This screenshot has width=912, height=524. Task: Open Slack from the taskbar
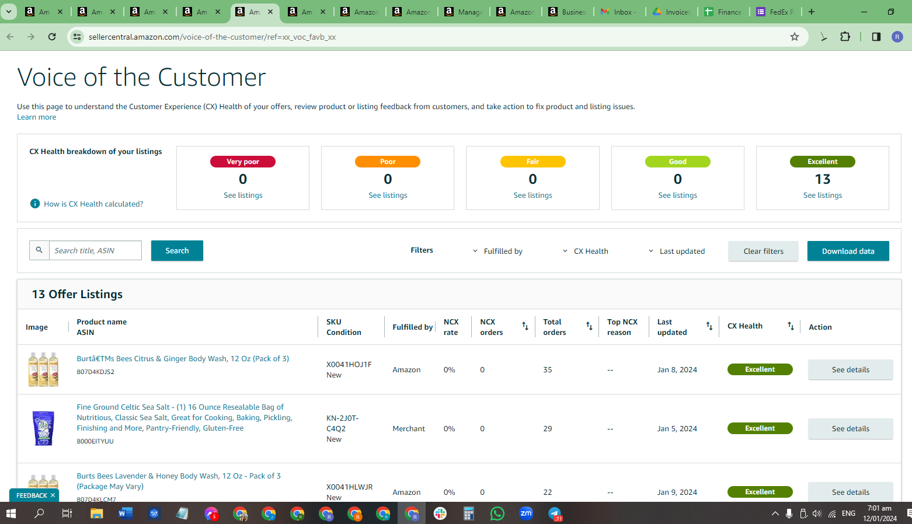[440, 513]
